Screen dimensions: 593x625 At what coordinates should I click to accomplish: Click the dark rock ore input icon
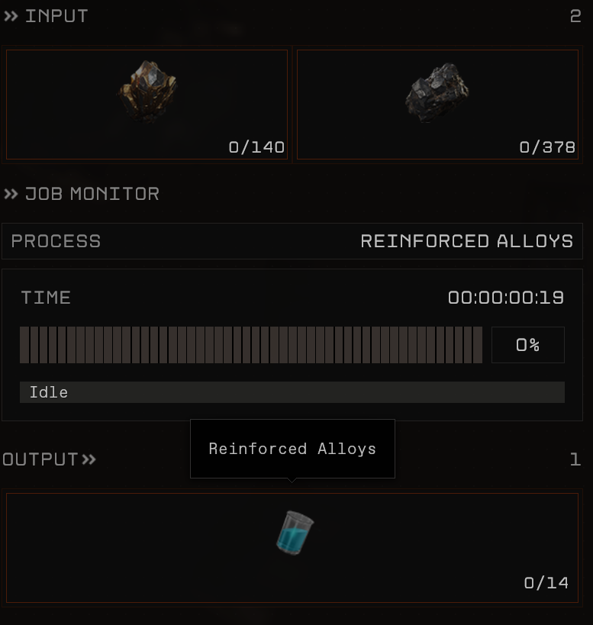[437, 92]
